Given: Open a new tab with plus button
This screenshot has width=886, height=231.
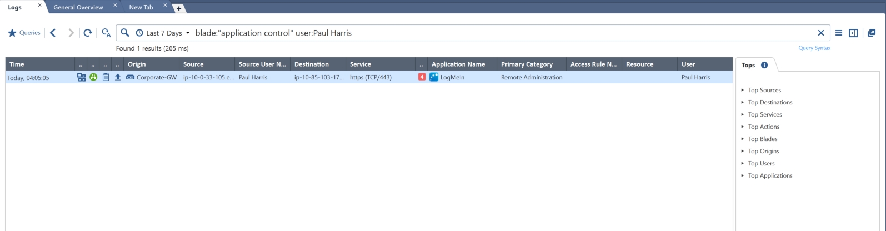Looking at the screenshot, I should pyautogui.click(x=179, y=8).
